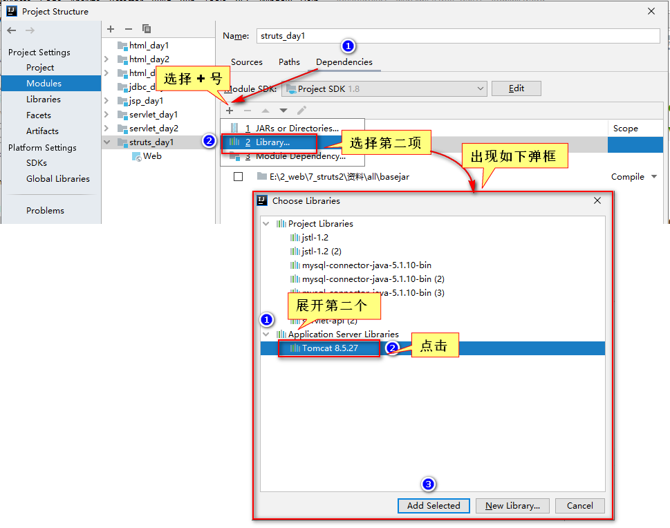The height and width of the screenshot is (528, 670).
Task: Click the Edit SDK button
Action: 517,88
